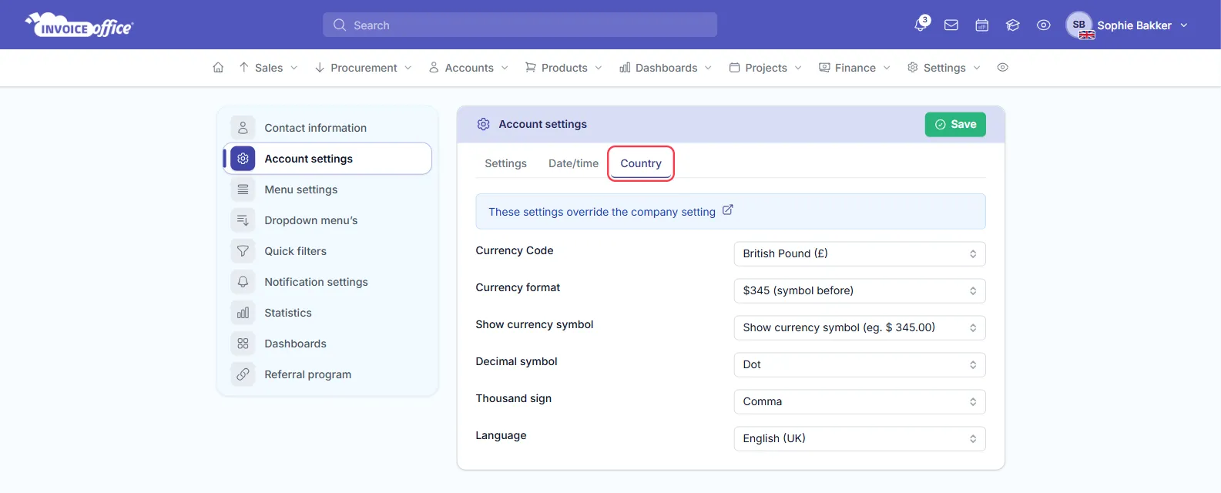The height and width of the screenshot is (493, 1221).
Task: Click the Quick filters funnel icon
Action: (x=243, y=251)
